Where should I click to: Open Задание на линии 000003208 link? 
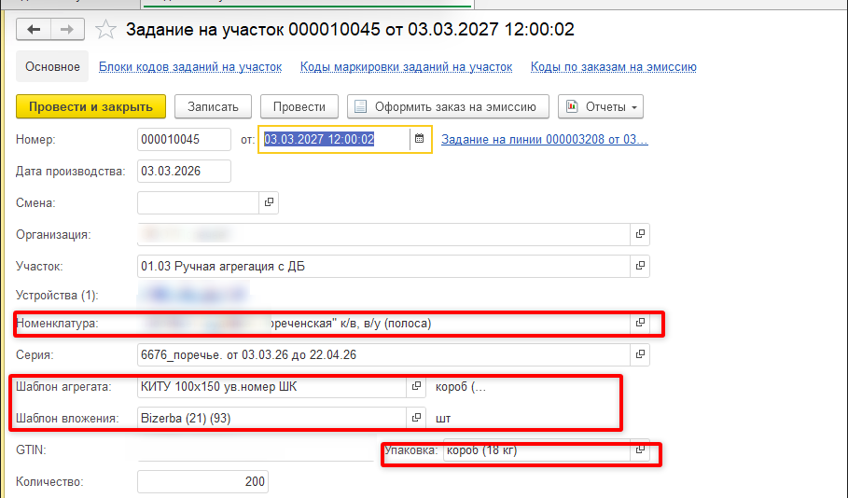[x=544, y=140]
